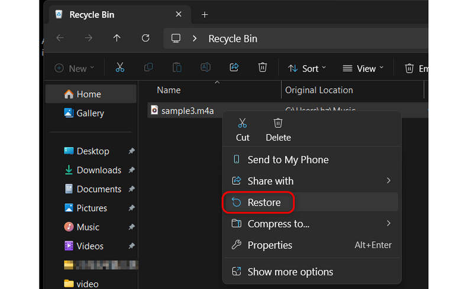Click Cut icon in context menu
This screenshot has height=289, width=473.
[242, 129]
